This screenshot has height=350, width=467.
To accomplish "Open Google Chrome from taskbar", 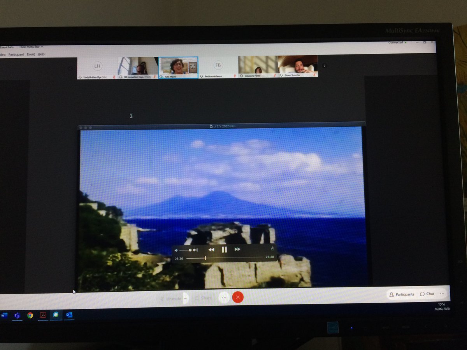I will point(30,315).
